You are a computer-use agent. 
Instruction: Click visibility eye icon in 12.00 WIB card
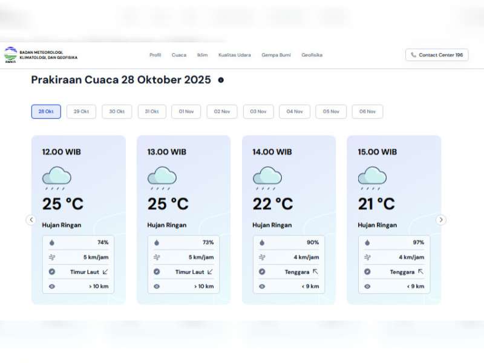pyautogui.click(x=51, y=286)
